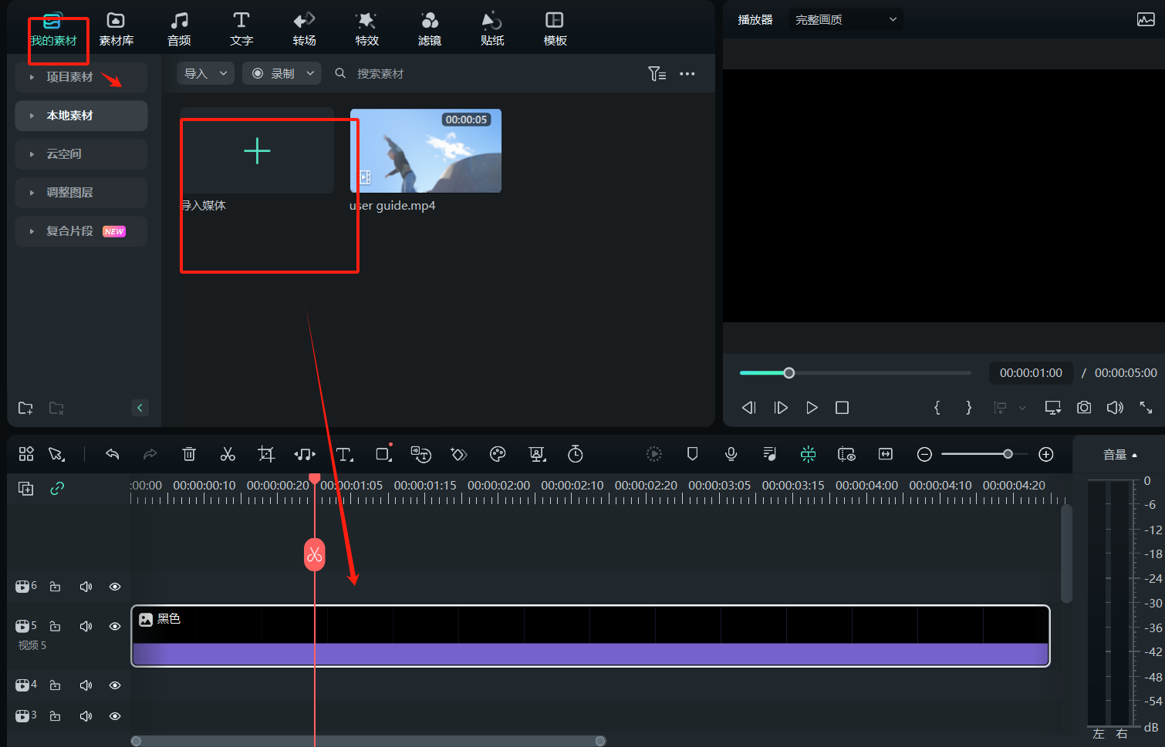This screenshot has height=747, width=1165.
Task: Select the crop tool in timeline toolbar
Action: tap(266, 454)
